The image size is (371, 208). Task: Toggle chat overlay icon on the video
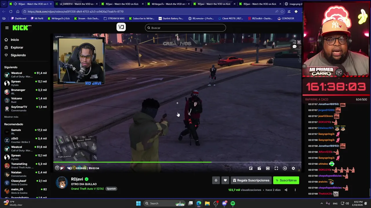294,47
